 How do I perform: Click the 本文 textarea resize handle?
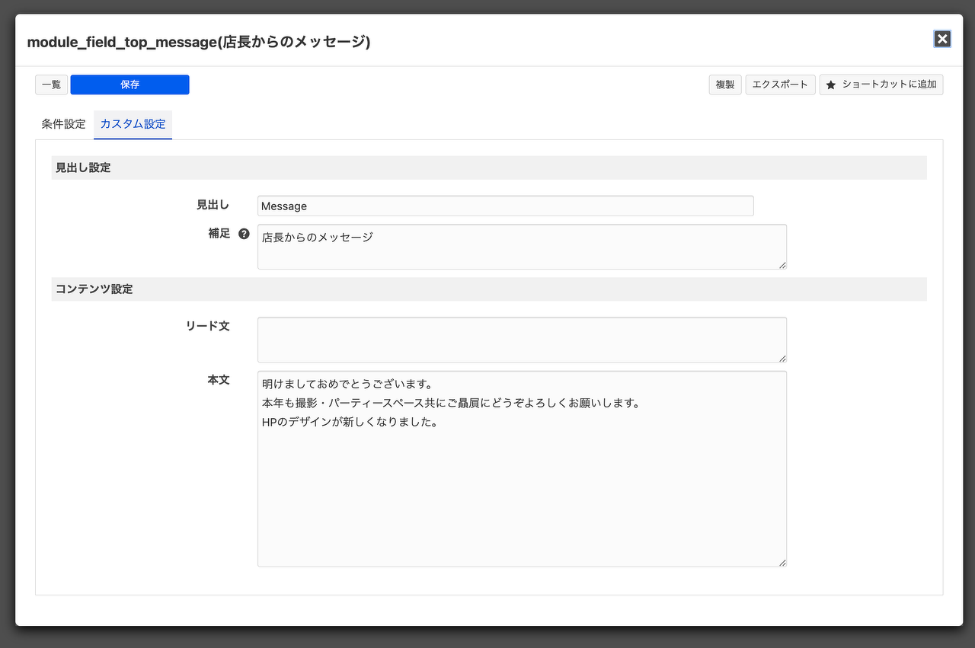pyautogui.click(x=782, y=563)
